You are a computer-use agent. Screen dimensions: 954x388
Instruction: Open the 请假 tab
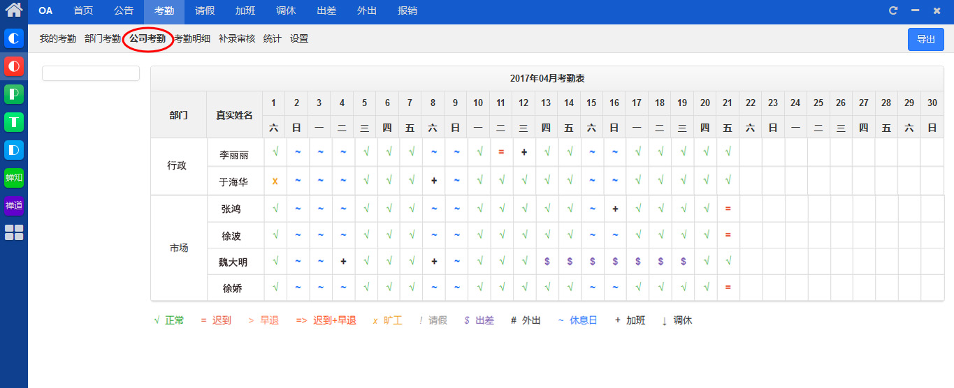tap(205, 11)
